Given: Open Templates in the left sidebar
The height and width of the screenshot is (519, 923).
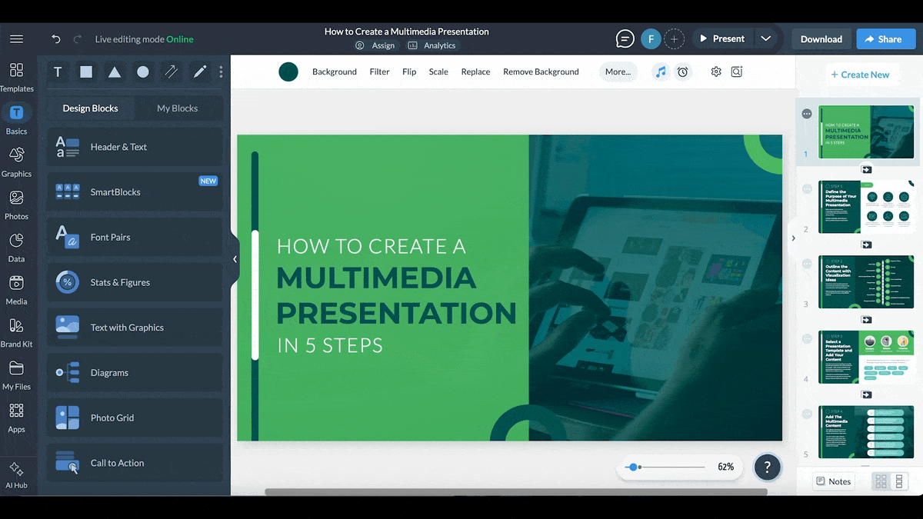Looking at the screenshot, I should 16,78.
